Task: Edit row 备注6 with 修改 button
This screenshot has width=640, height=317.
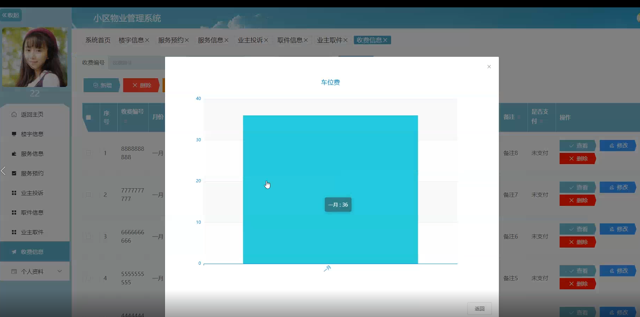Action: tap(618, 229)
